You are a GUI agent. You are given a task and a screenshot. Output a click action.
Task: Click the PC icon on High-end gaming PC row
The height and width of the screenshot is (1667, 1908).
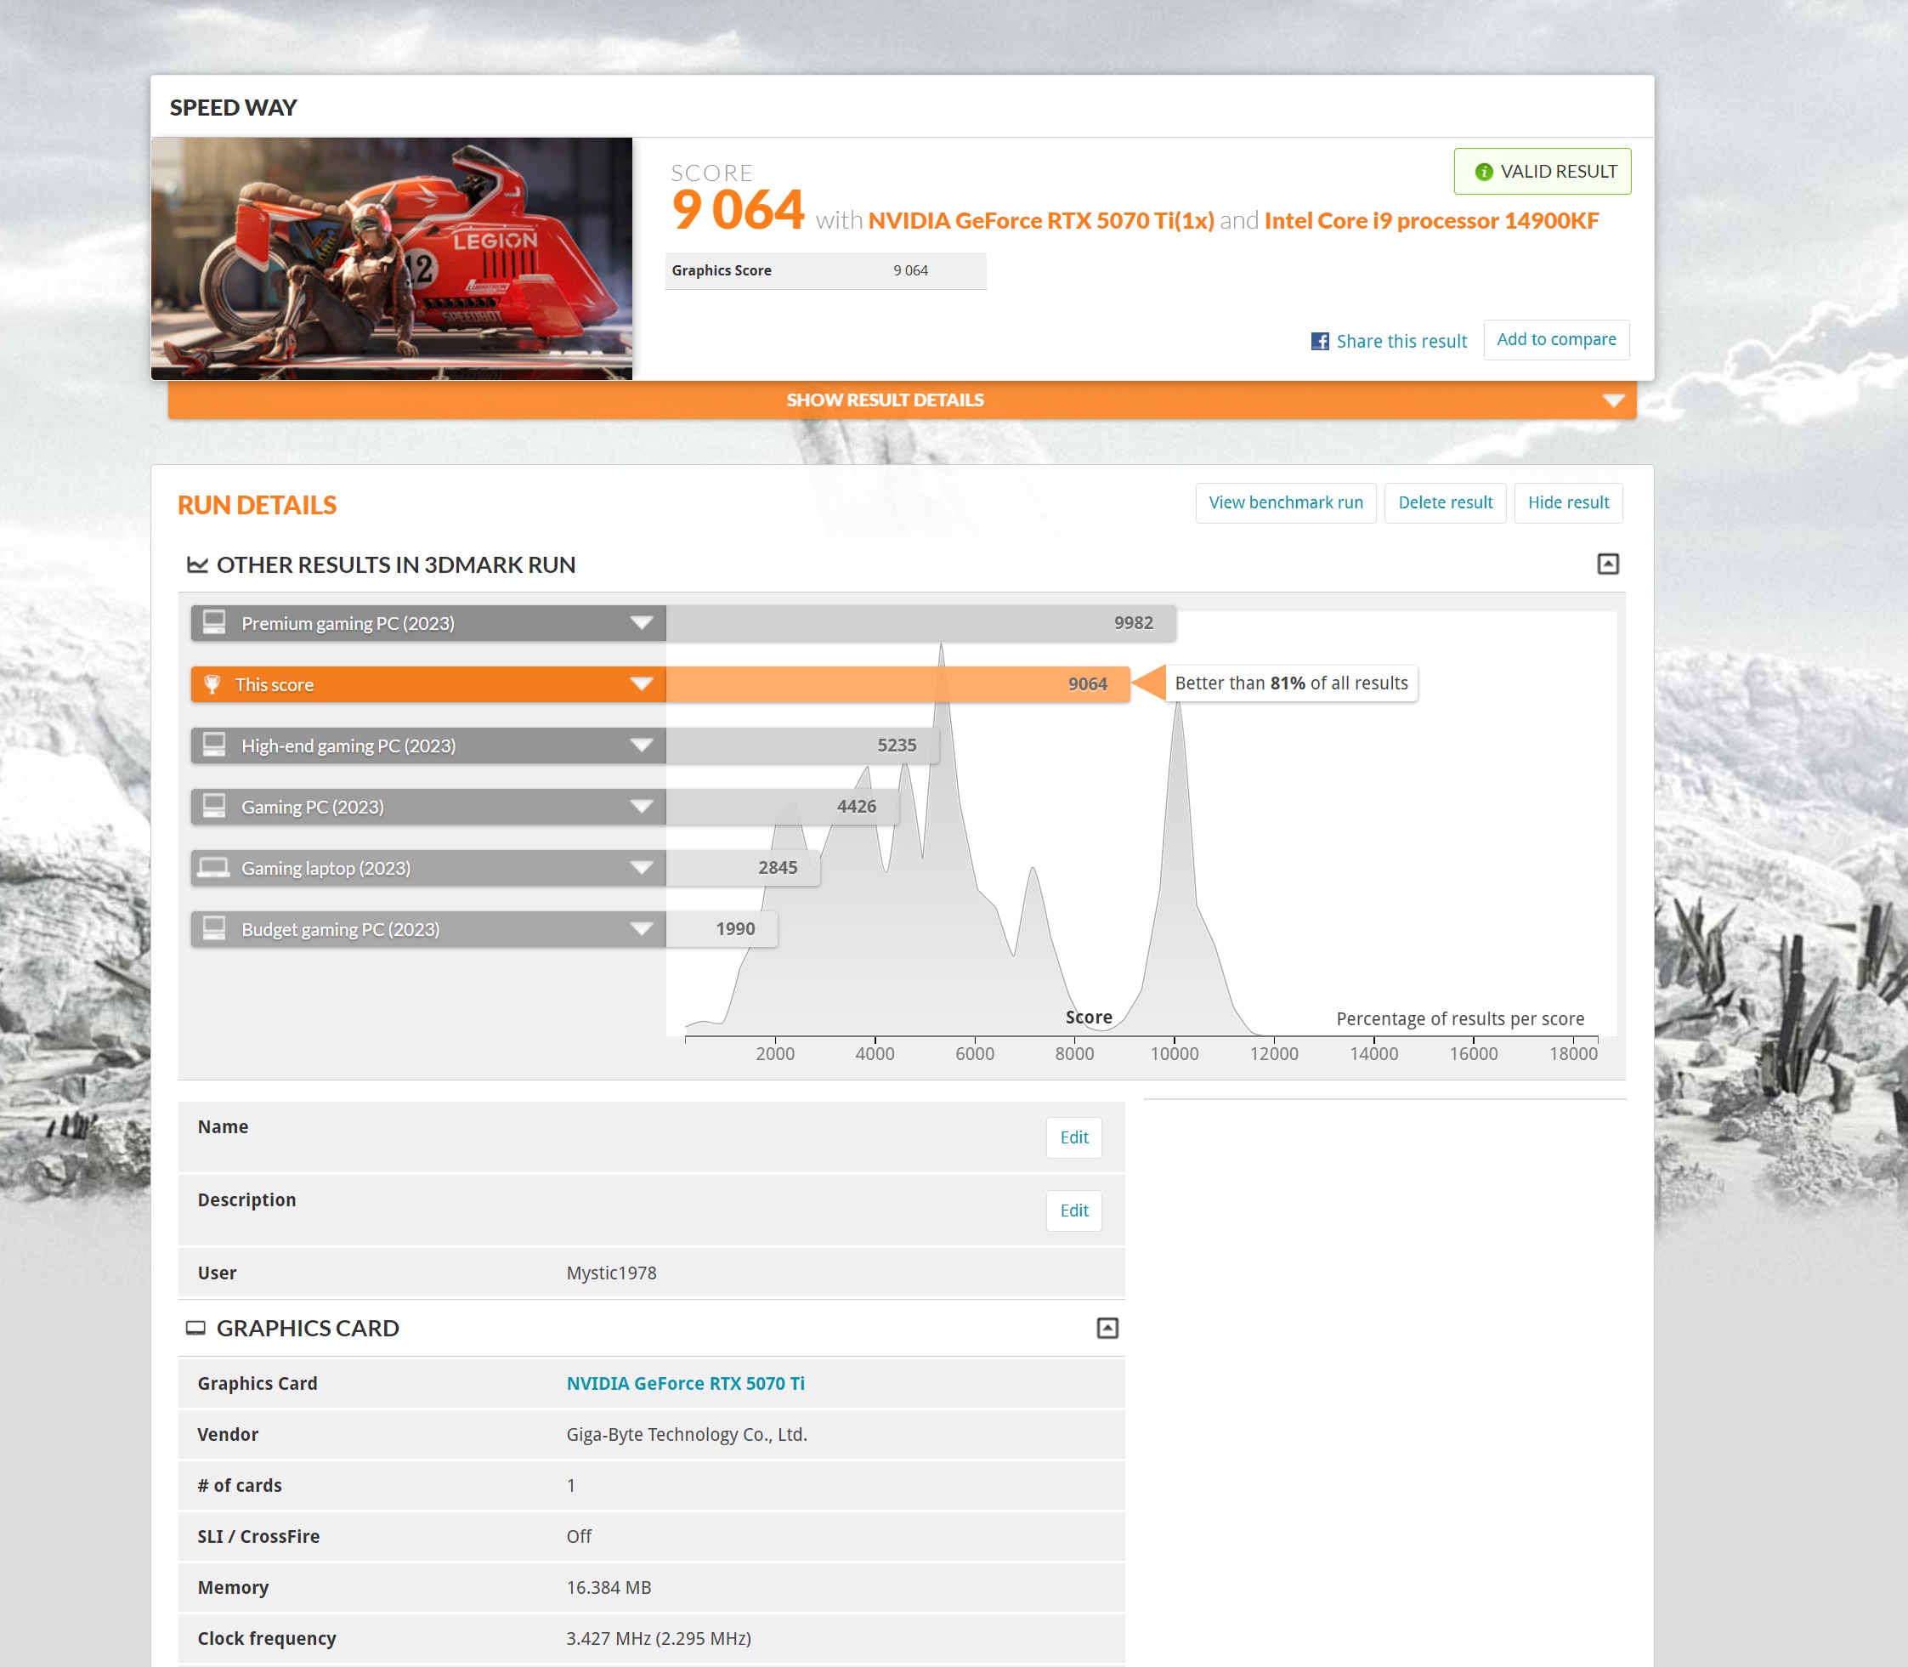[x=214, y=746]
